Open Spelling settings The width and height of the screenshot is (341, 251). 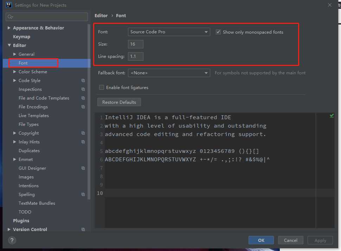(26, 194)
